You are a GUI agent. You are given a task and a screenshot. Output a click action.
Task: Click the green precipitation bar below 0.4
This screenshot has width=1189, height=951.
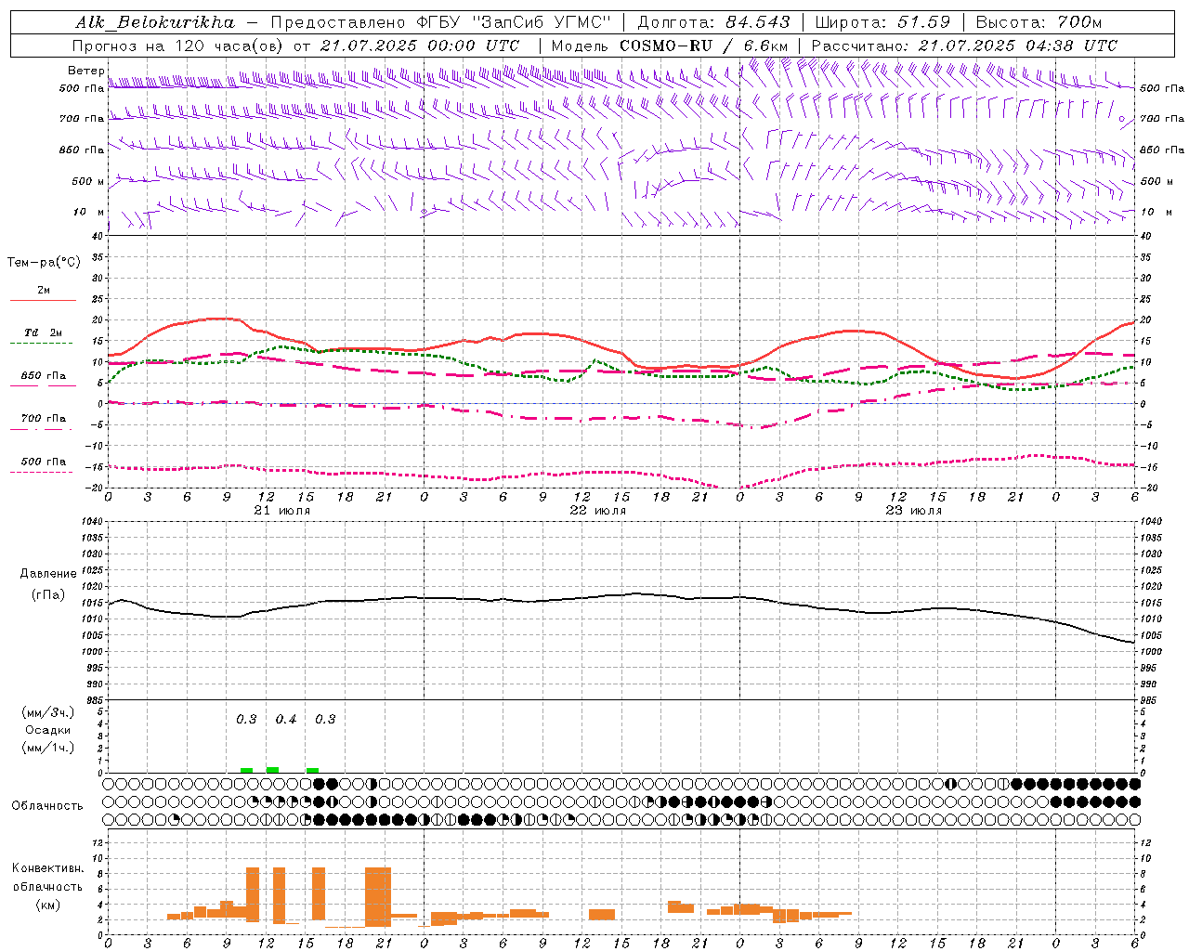272,769
